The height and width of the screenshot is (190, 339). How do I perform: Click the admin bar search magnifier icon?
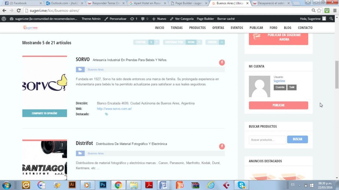pos(331,19)
